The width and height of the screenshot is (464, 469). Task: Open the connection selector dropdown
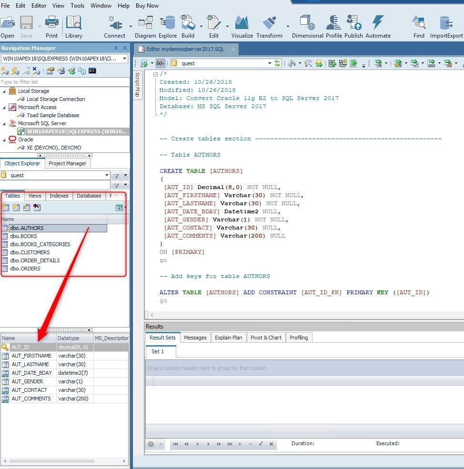(124, 59)
